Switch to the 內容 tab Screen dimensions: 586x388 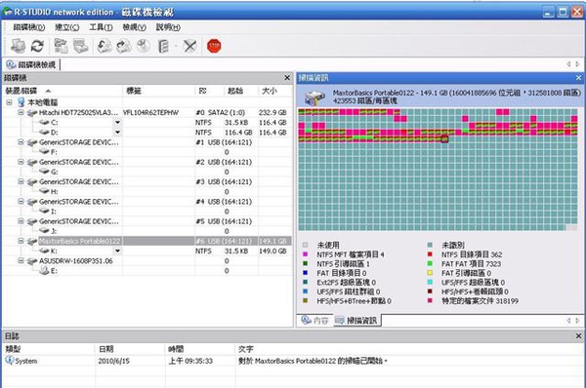315,320
